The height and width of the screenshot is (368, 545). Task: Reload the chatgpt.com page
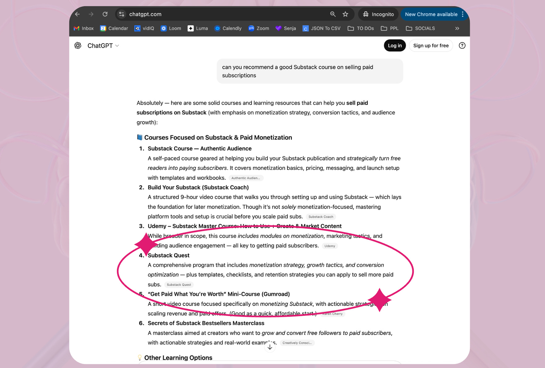click(x=105, y=14)
